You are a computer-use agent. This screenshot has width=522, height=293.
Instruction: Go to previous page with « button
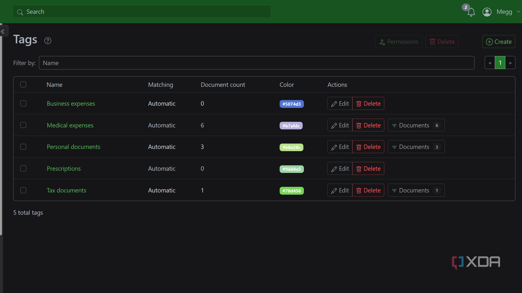[490, 63]
